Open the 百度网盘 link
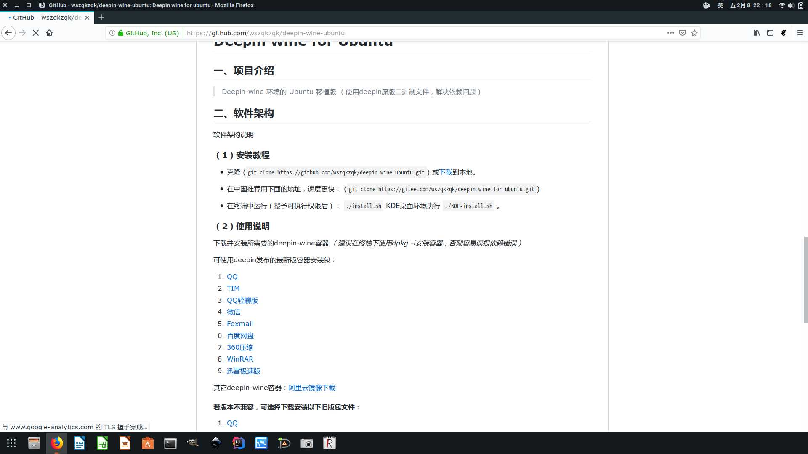The height and width of the screenshot is (454, 808). (240, 335)
